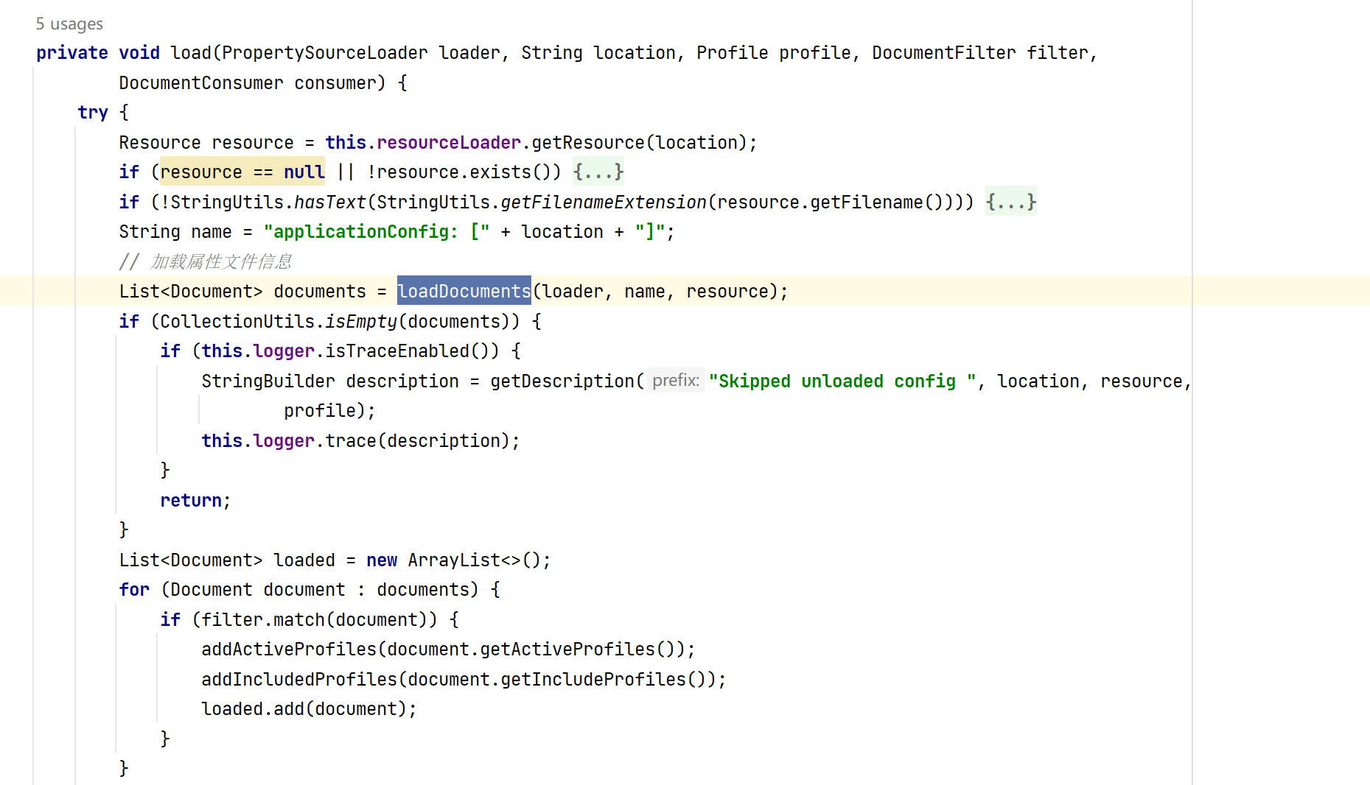Screen dimensions: 1370x785
Task: Click the getActiveProfiles method call
Action: [x=567, y=649]
